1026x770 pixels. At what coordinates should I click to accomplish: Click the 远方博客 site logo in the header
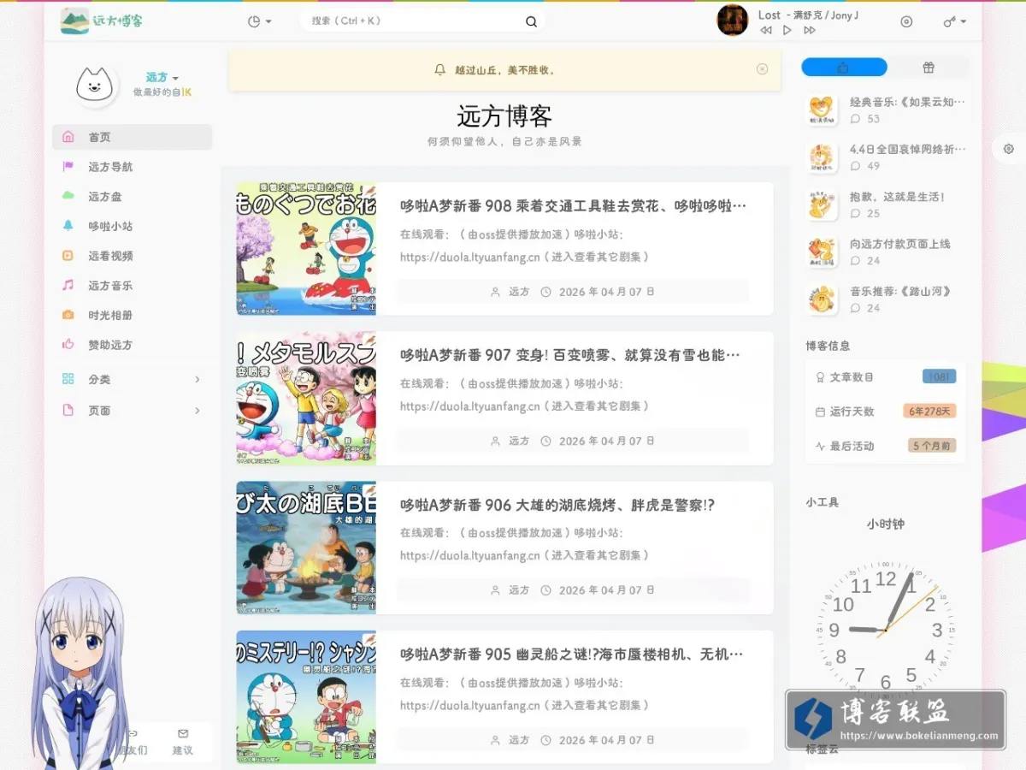click(102, 21)
